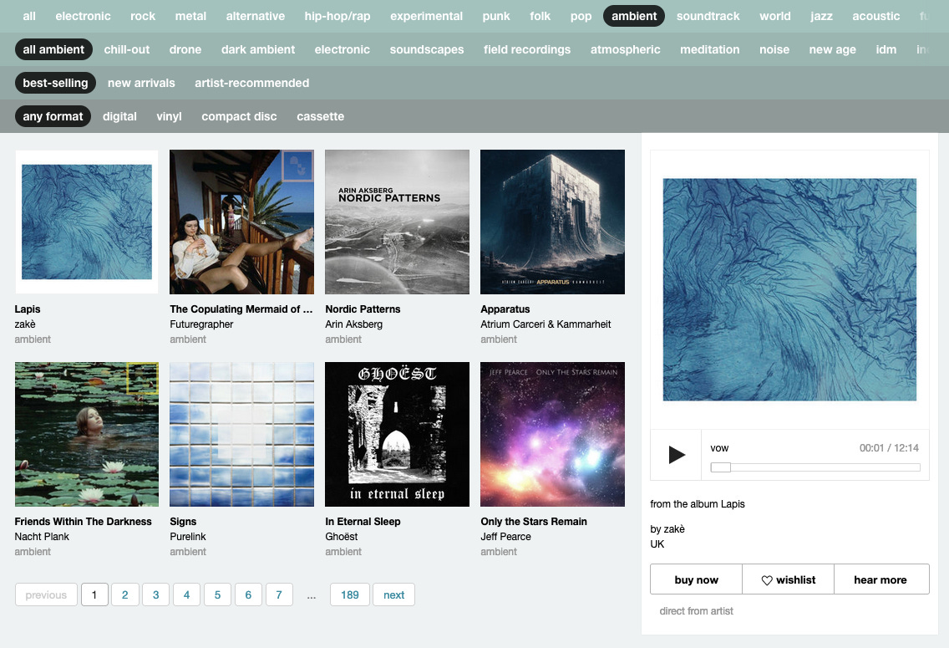Open the Nordic Patterns album cover

pyautogui.click(x=397, y=222)
